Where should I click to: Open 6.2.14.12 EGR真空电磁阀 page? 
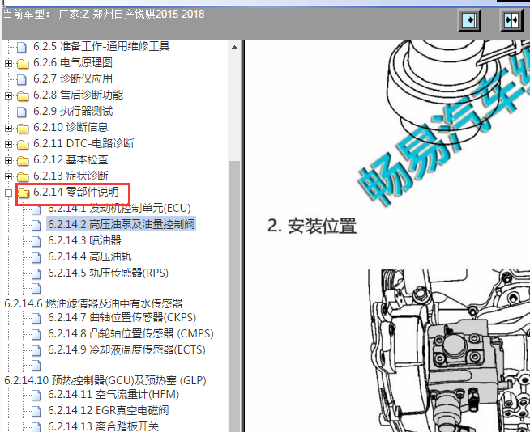pos(108,411)
